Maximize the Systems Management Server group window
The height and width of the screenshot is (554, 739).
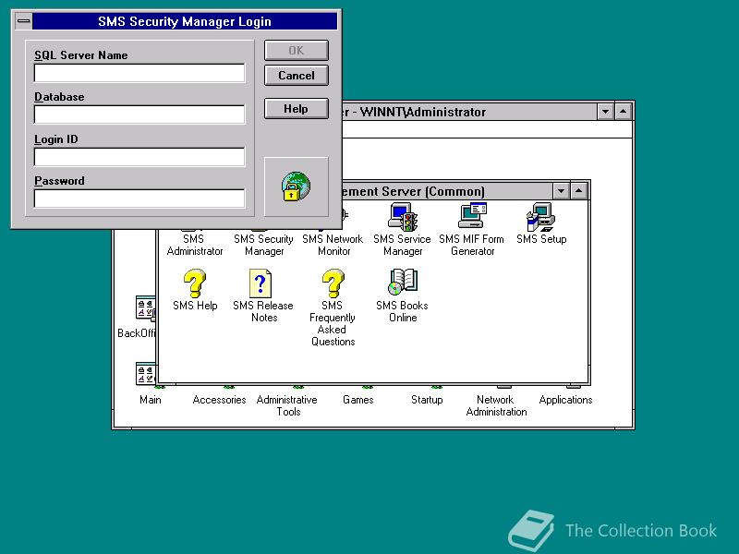(x=578, y=191)
